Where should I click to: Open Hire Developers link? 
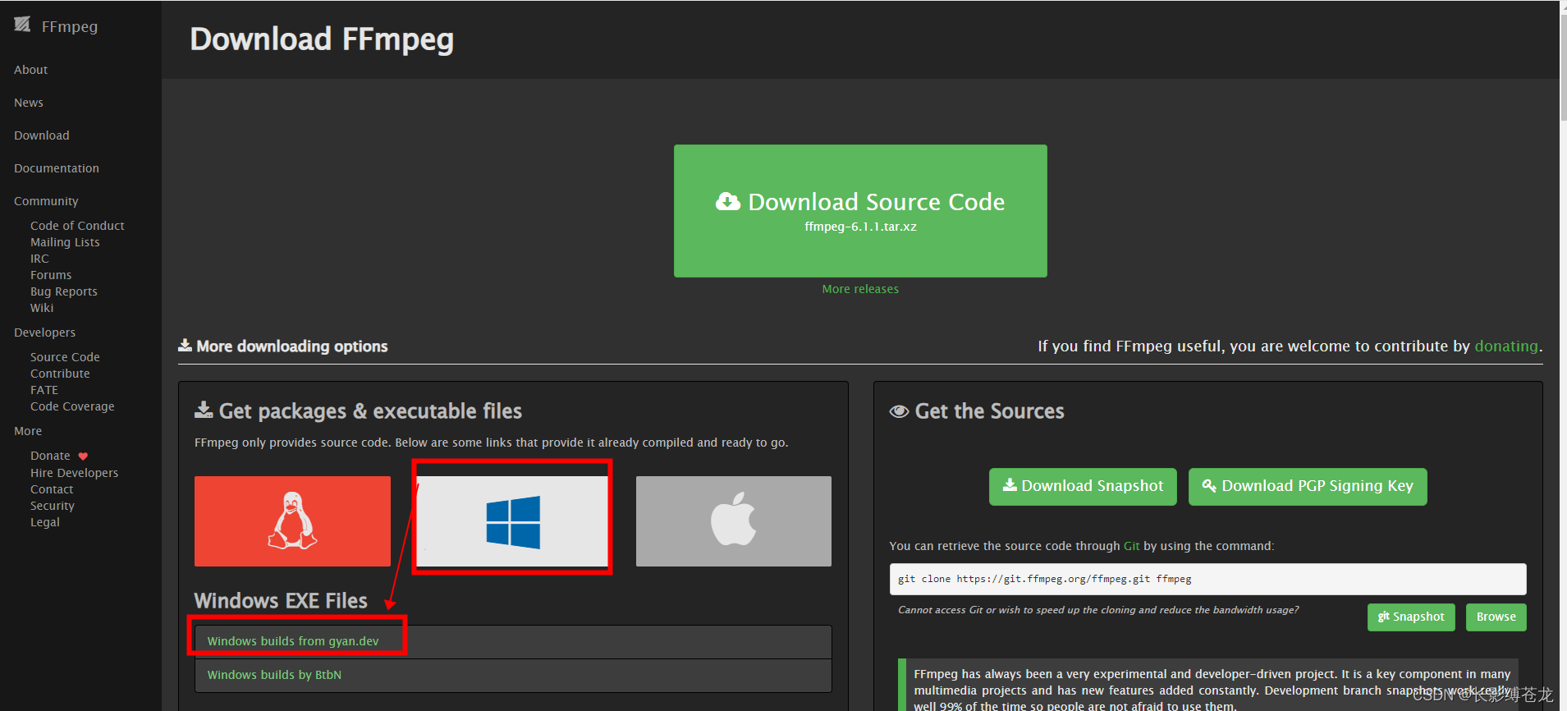coord(74,473)
